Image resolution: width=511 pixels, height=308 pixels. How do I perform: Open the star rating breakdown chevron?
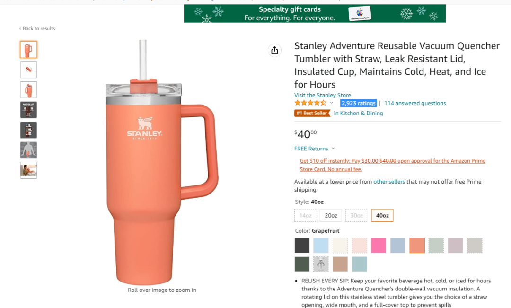[331, 103]
